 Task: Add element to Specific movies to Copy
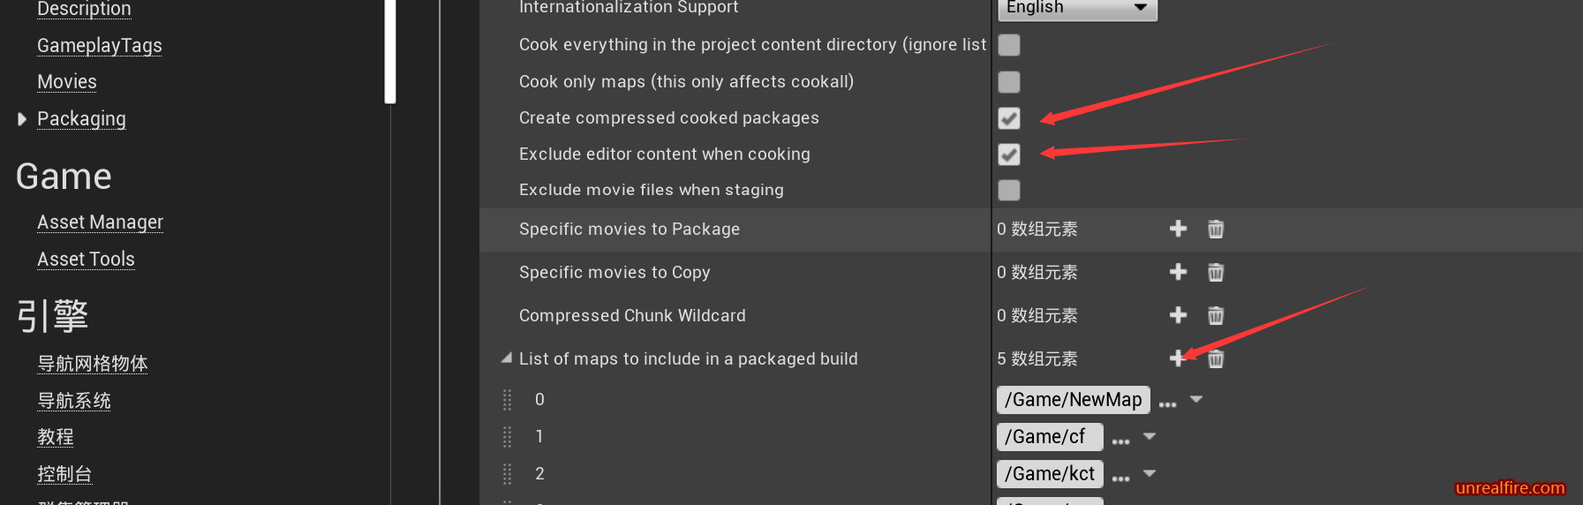click(x=1178, y=272)
